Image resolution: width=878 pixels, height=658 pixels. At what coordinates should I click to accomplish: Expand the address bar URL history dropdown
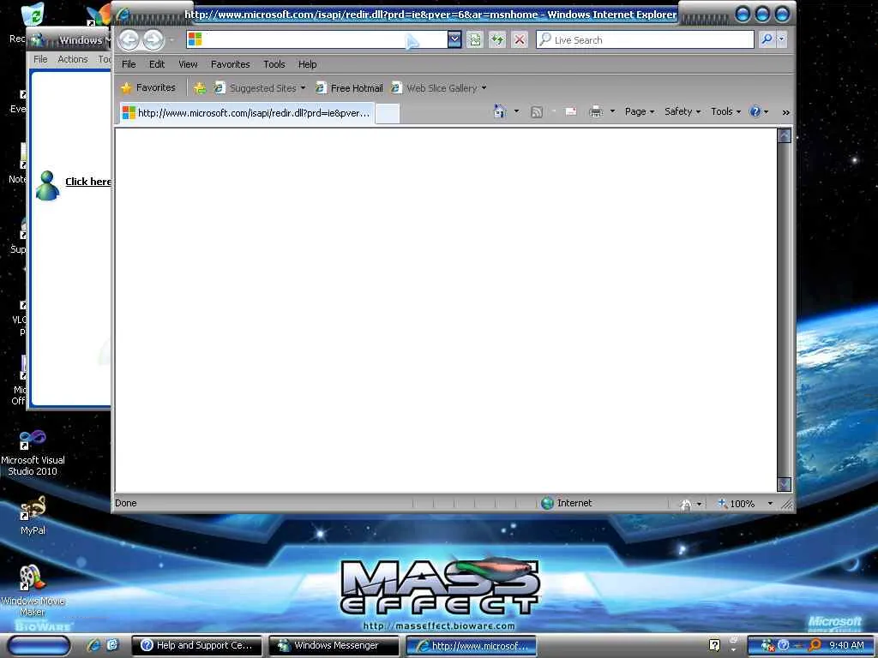(x=454, y=39)
